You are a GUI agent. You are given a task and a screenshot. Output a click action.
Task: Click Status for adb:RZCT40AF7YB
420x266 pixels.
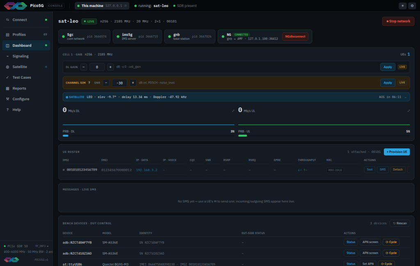(351, 242)
